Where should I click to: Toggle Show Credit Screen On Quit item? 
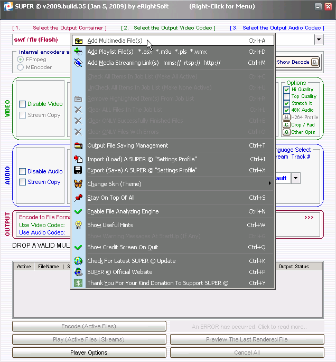click(173, 247)
